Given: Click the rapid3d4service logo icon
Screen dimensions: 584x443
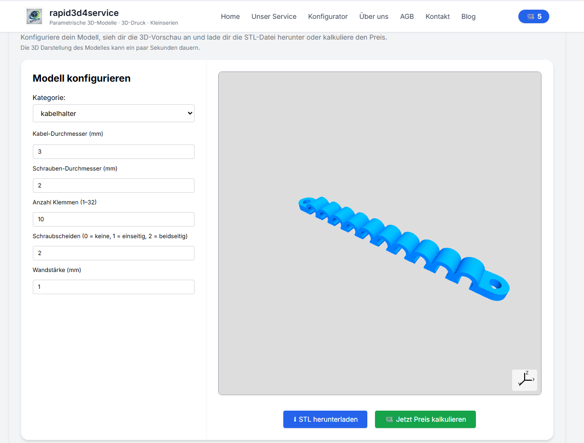Looking at the screenshot, I should [34, 16].
